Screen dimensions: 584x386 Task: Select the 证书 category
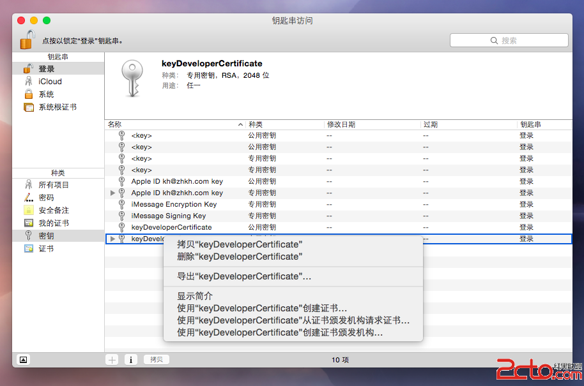click(x=46, y=249)
